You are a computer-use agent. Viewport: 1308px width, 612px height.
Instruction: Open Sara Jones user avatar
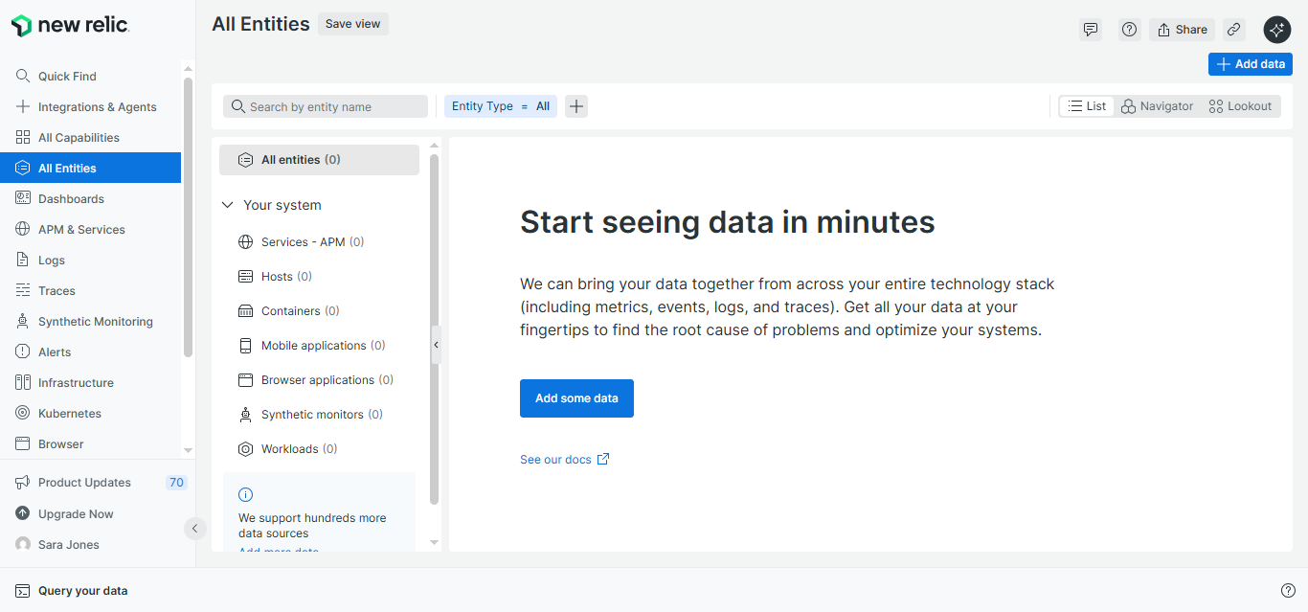click(23, 544)
